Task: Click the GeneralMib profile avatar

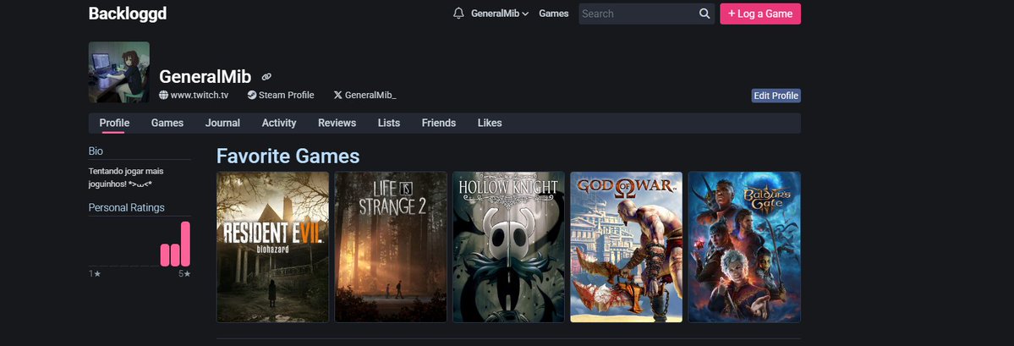Action: 119,73
